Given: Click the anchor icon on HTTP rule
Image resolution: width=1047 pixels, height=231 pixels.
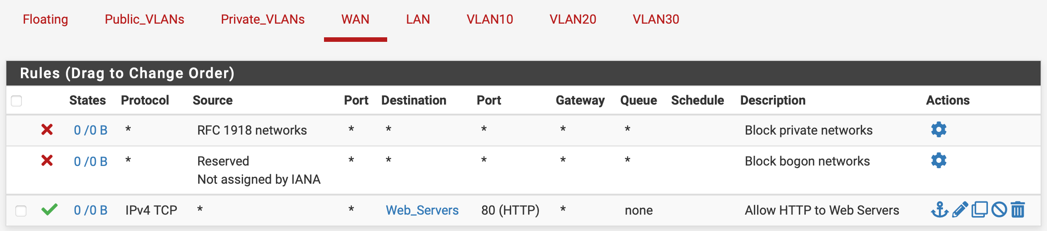Looking at the screenshot, I should tap(939, 210).
